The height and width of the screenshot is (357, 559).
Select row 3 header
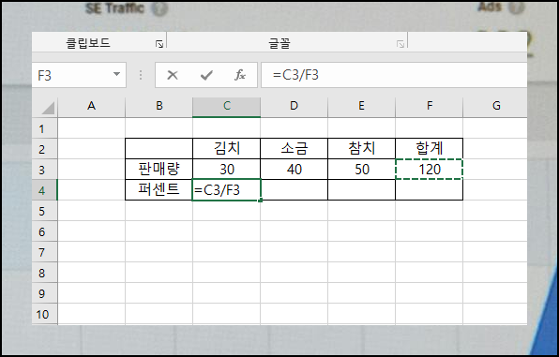[45, 170]
